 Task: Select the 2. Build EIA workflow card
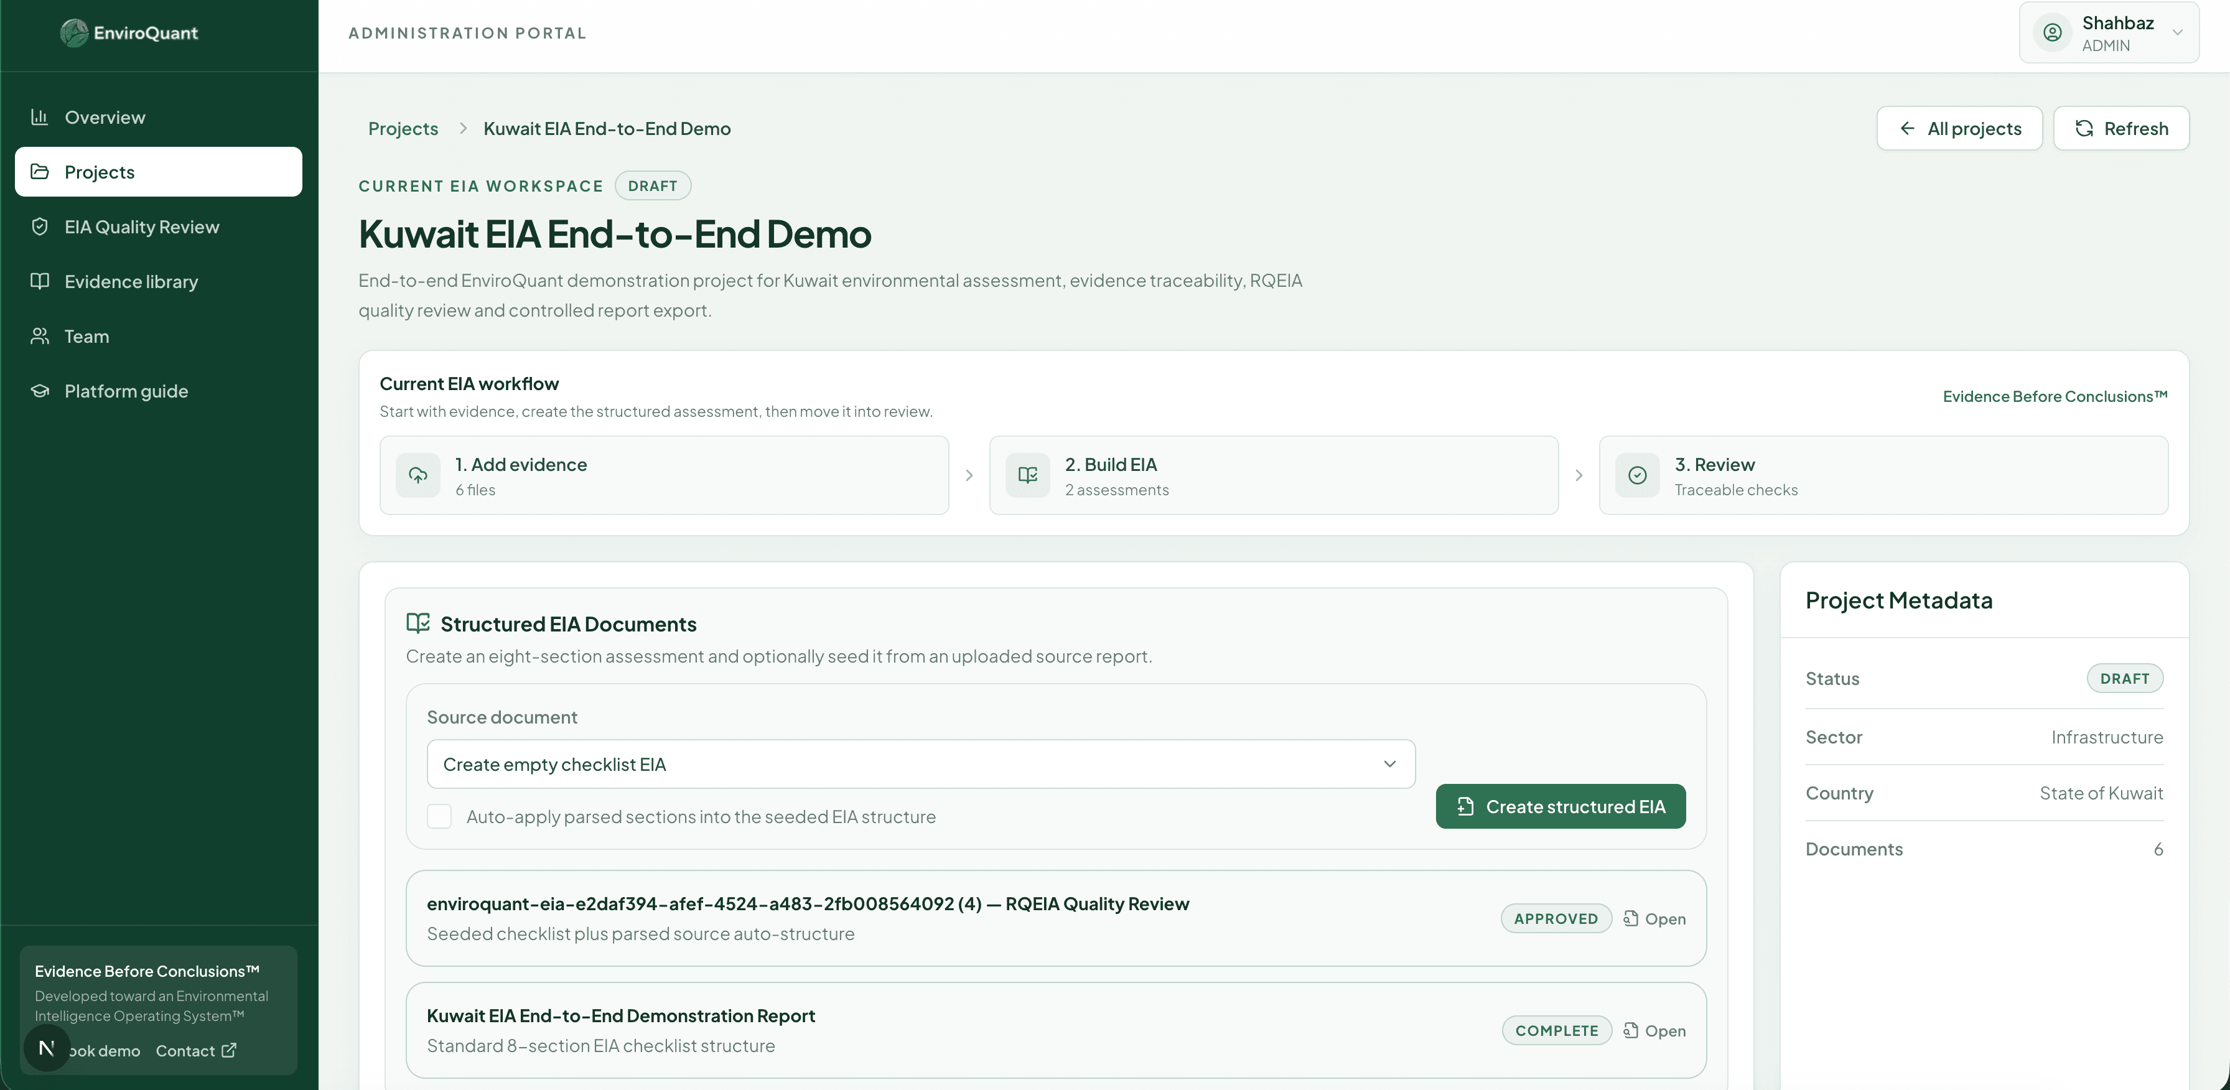click(x=1274, y=475)
